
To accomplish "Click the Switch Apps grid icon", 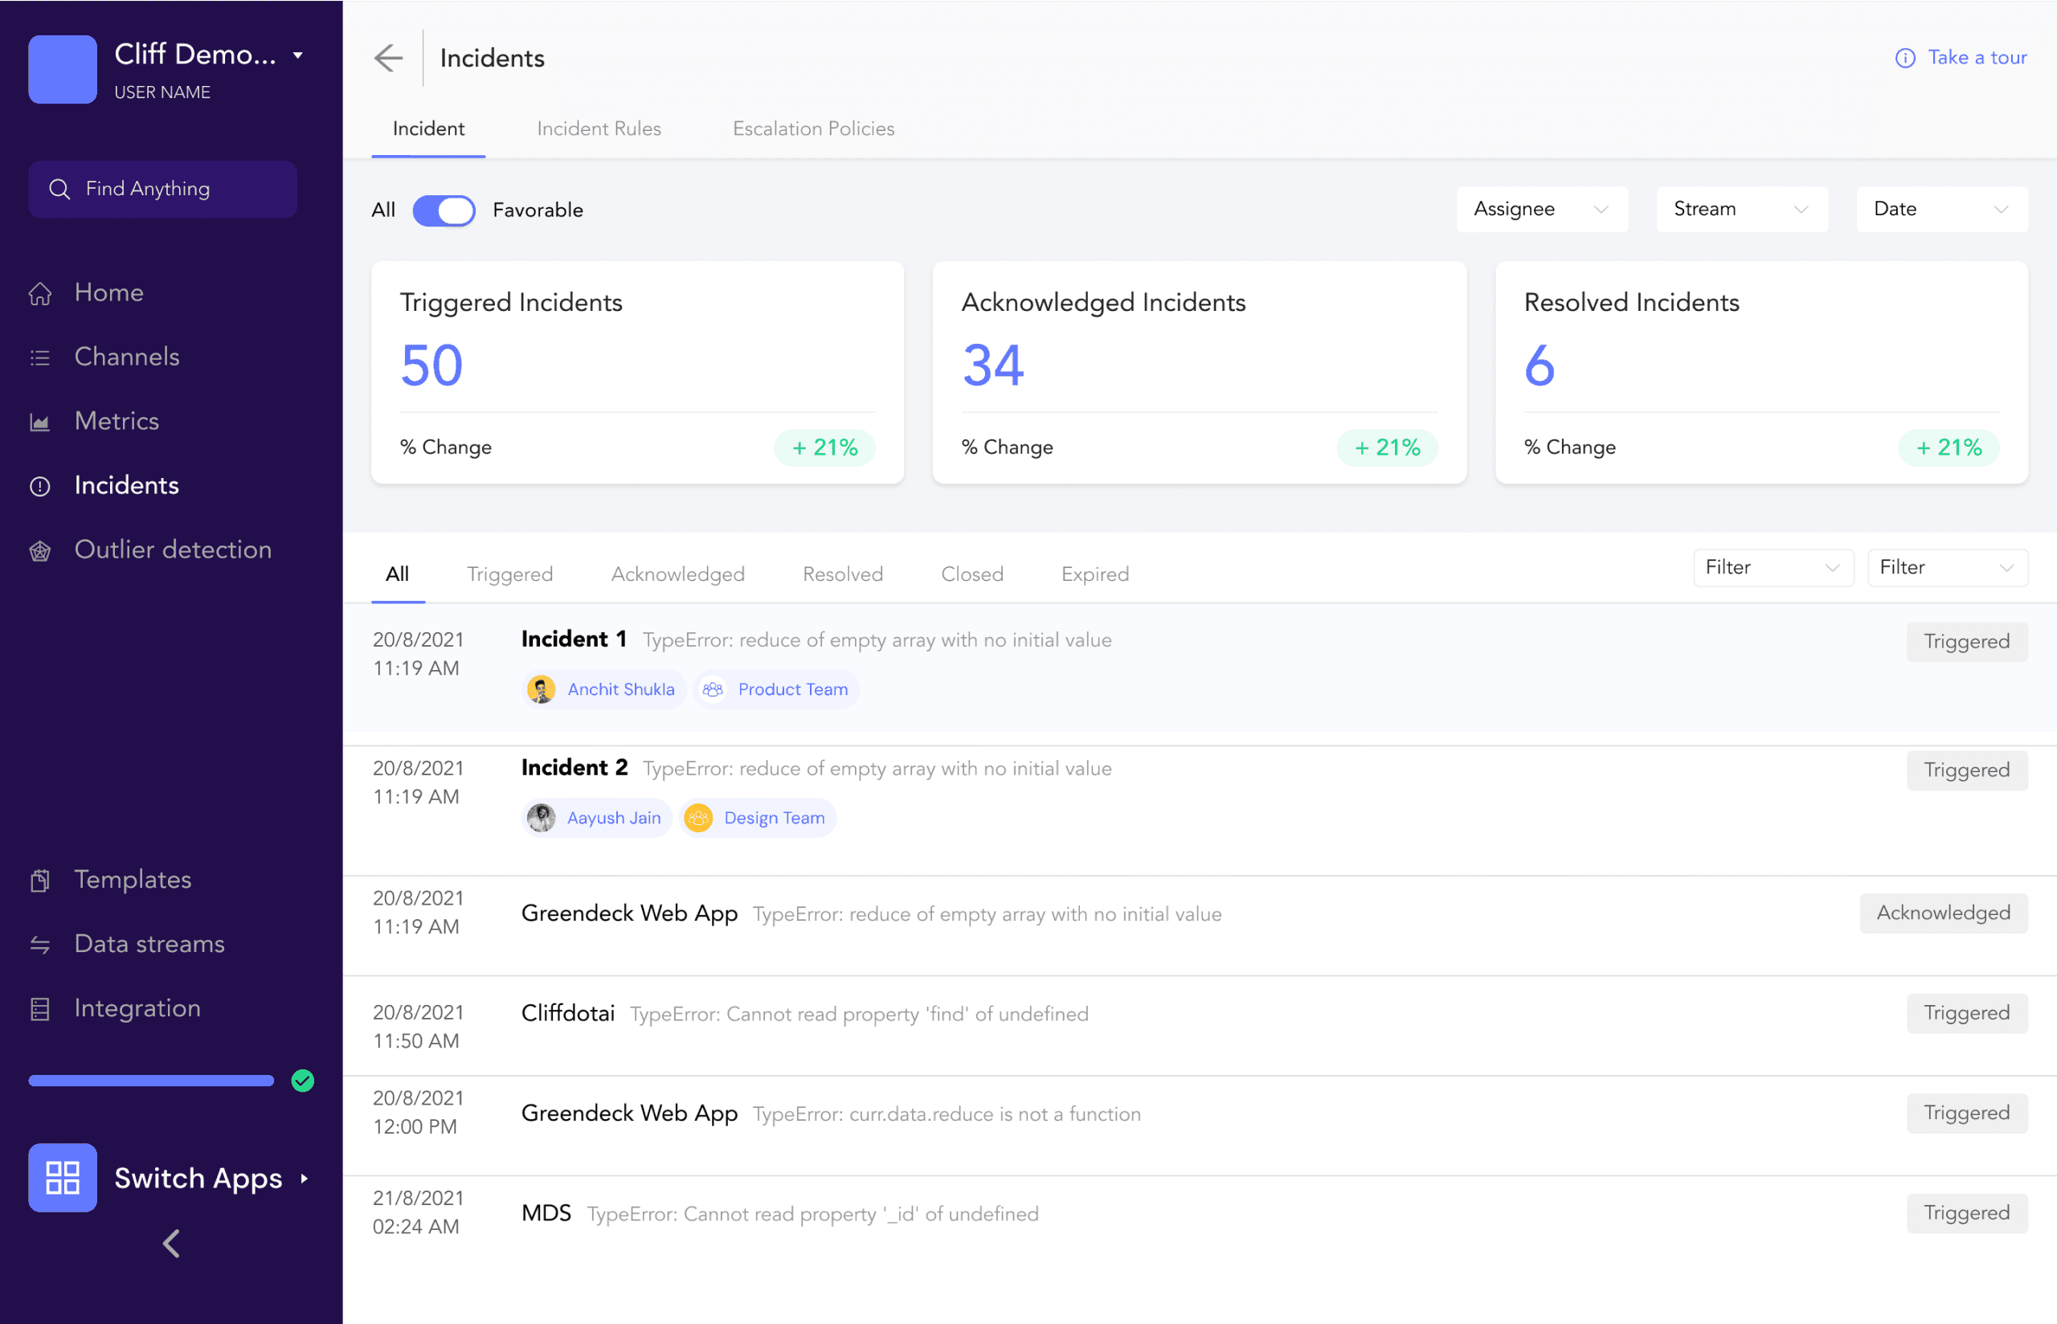I will [63, 1177].
